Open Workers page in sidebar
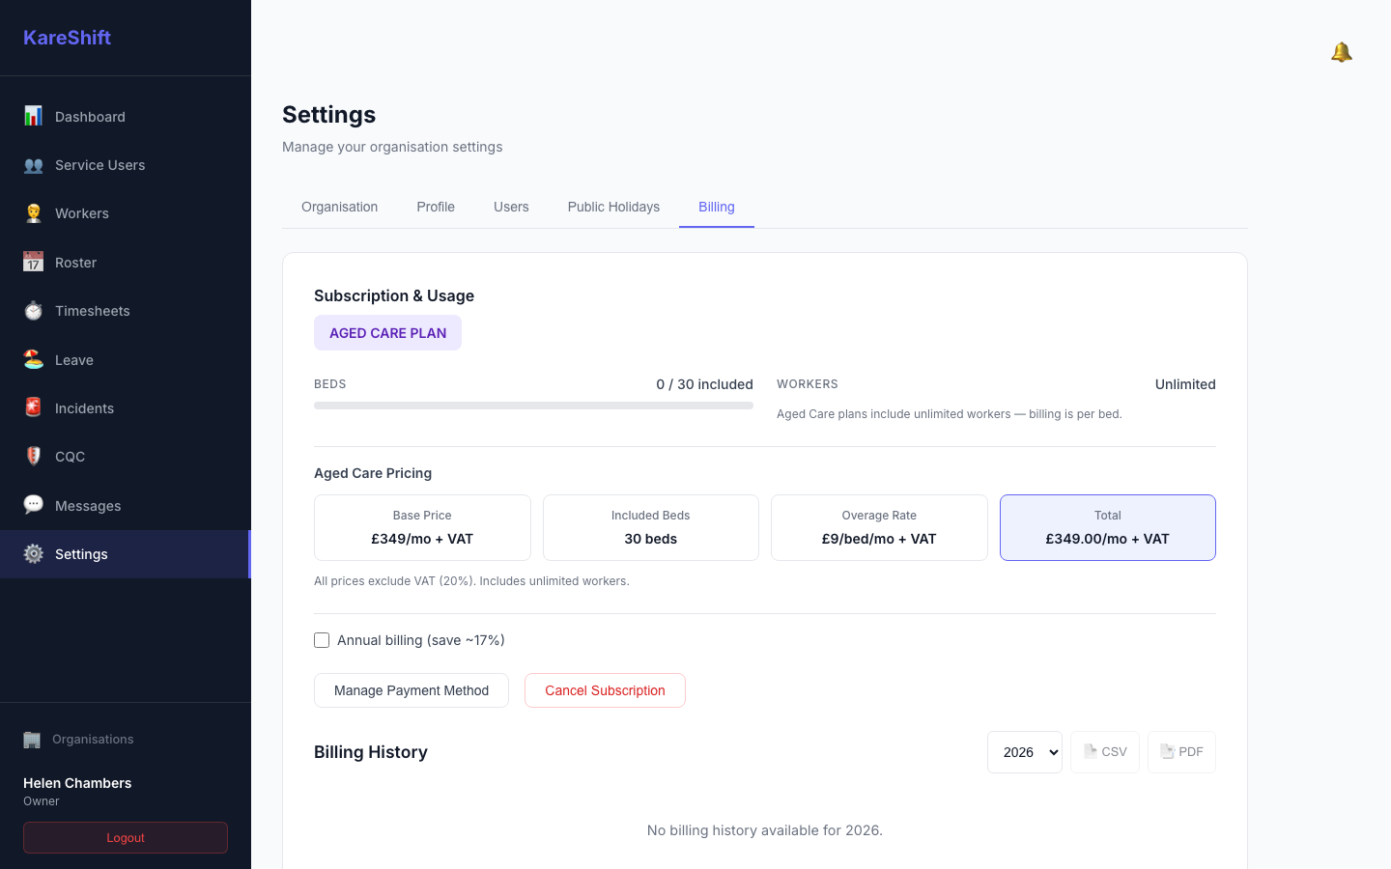 (x=126, y=213)
